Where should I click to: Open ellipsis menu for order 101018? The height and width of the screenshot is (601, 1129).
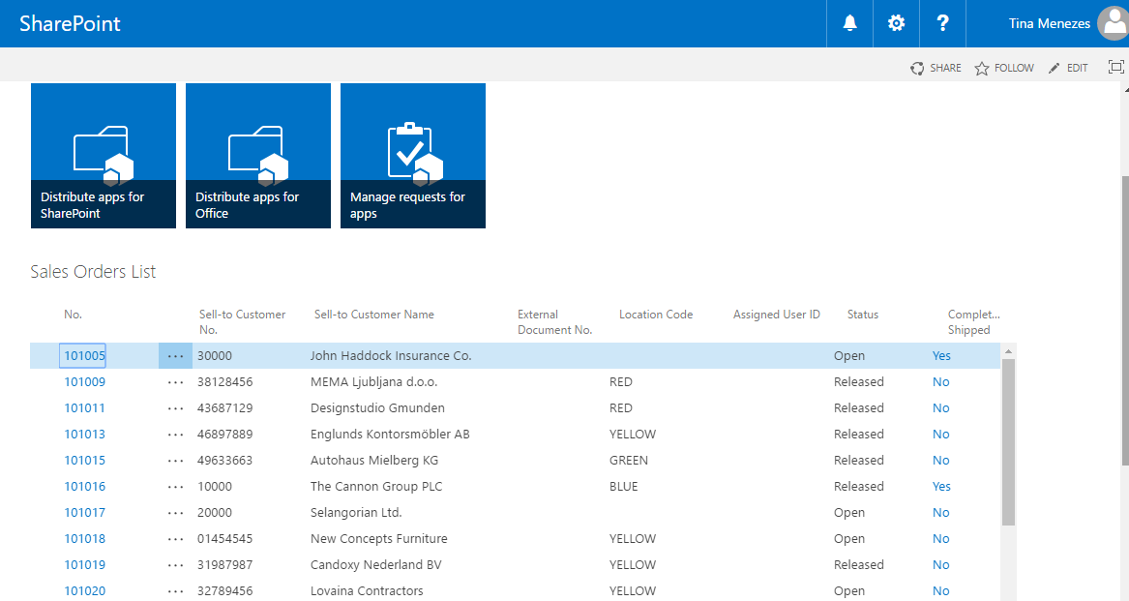pyautogui.click(x=175, y=539)
